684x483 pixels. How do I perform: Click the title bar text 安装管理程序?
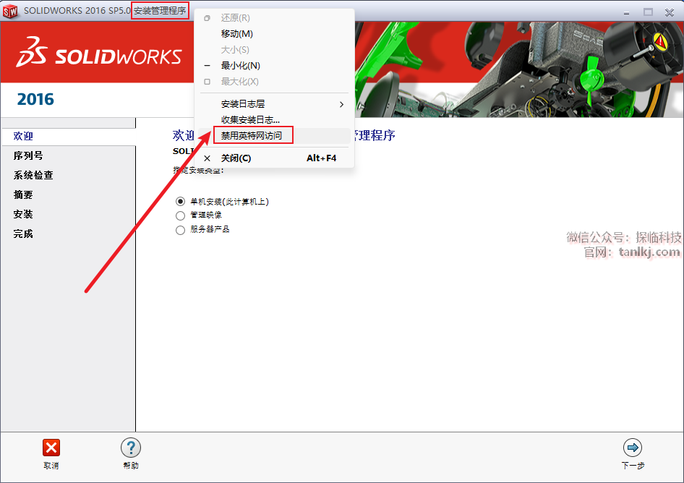pos(160,10)
